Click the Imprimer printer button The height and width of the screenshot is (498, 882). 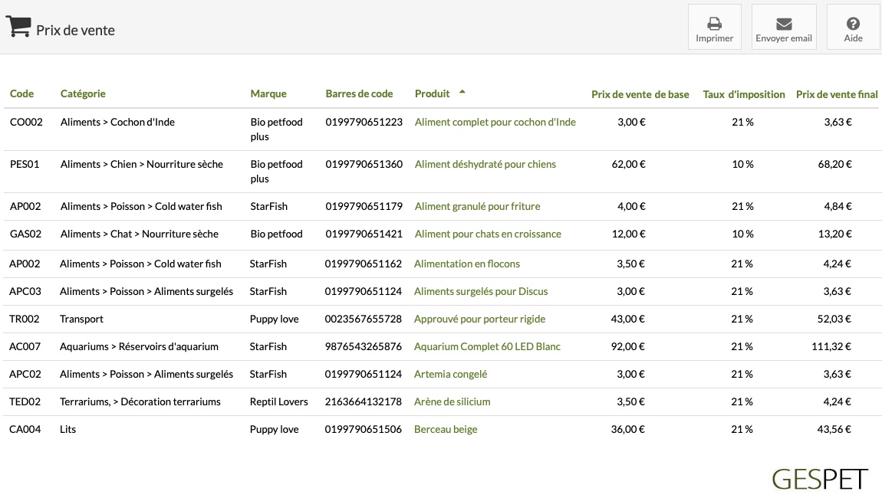point(714,27)
